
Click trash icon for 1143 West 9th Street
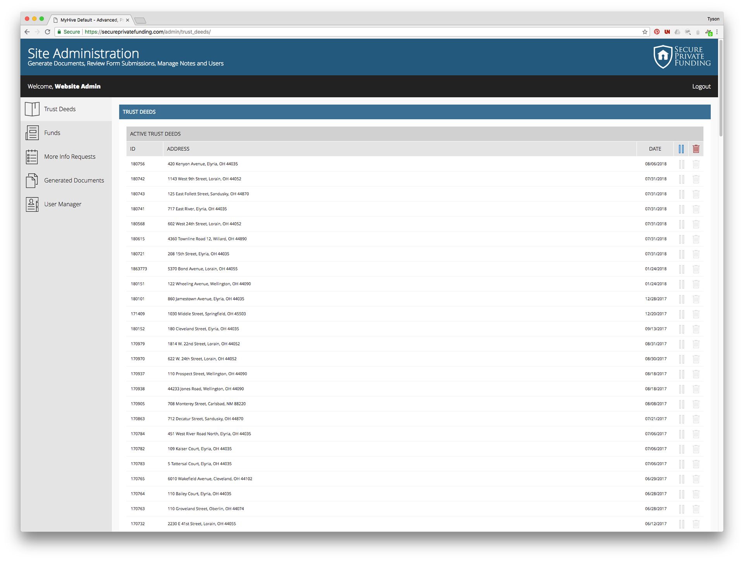click(x=696, y=179)
